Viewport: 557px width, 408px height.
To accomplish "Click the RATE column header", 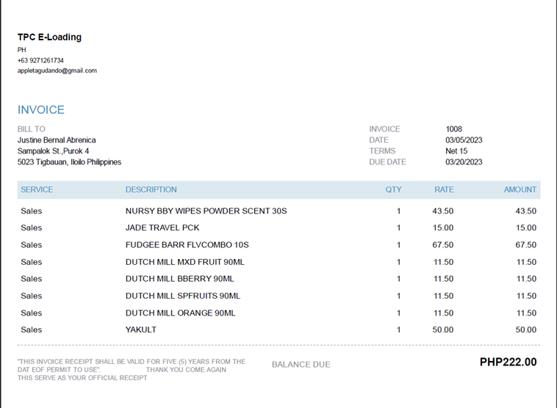I will point(444,190).
